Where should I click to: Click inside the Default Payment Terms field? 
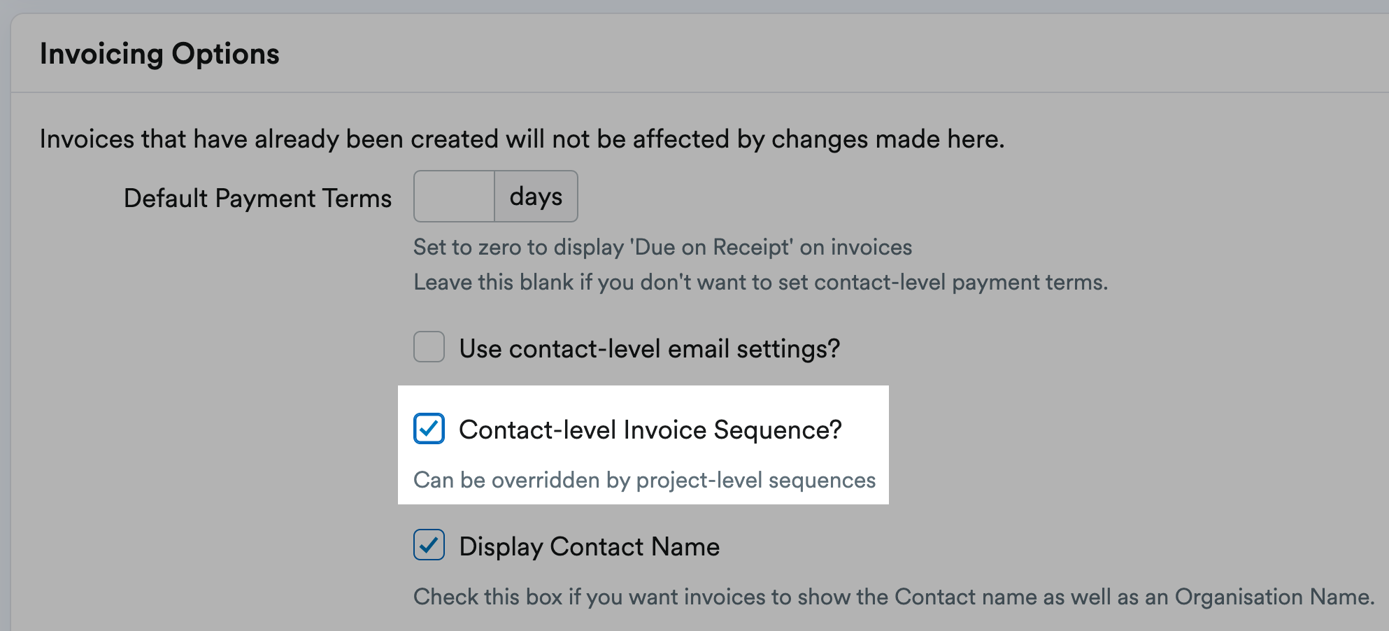453,196
